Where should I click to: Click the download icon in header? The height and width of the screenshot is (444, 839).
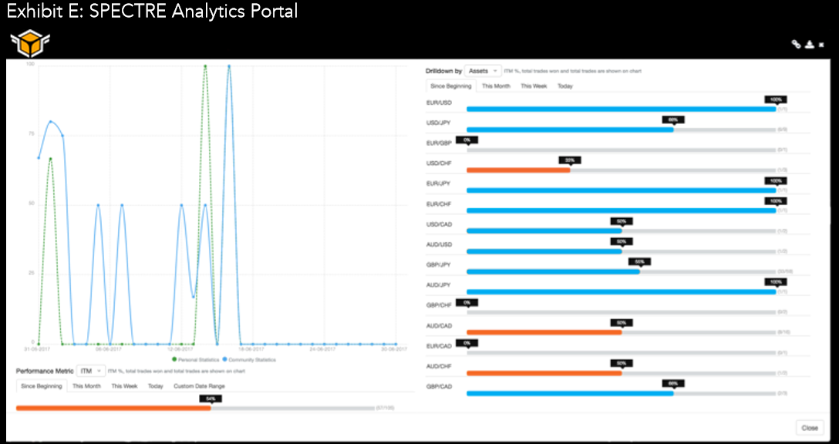(x=810, y=45)
